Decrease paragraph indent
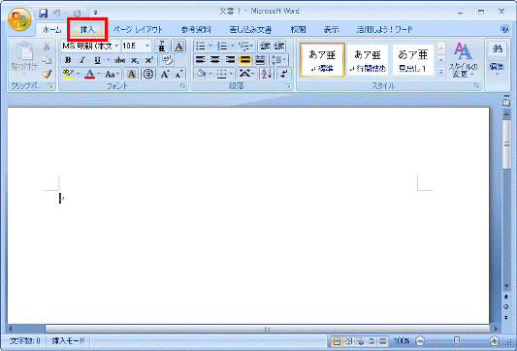 [x=265, y=47]
